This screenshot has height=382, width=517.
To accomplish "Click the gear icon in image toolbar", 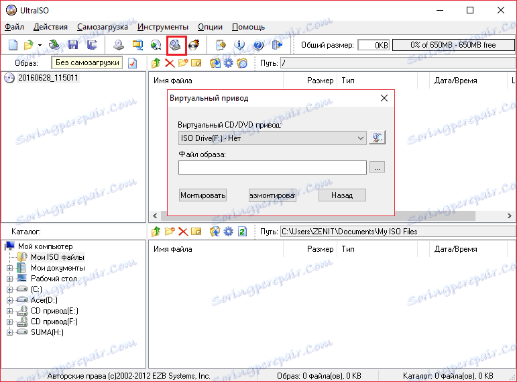I will click(228, 62).
